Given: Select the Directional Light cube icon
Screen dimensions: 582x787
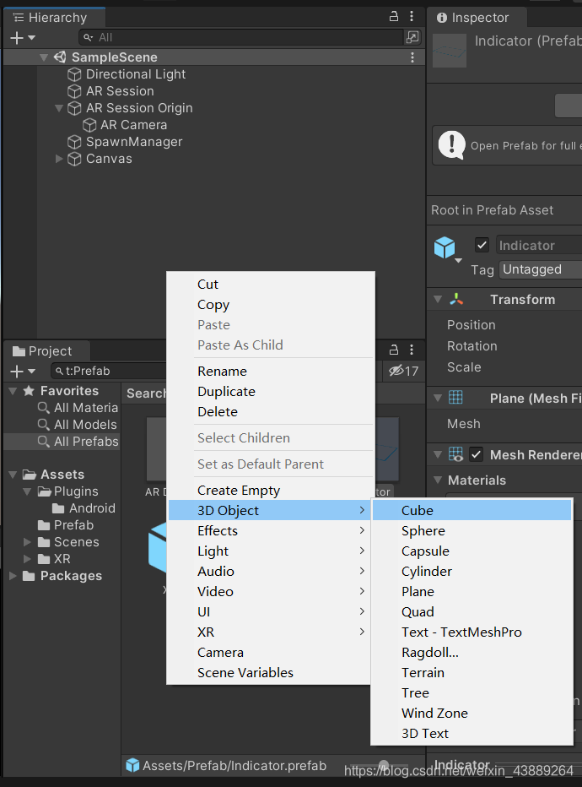Looking at the screenshot, I should (74, 74).
